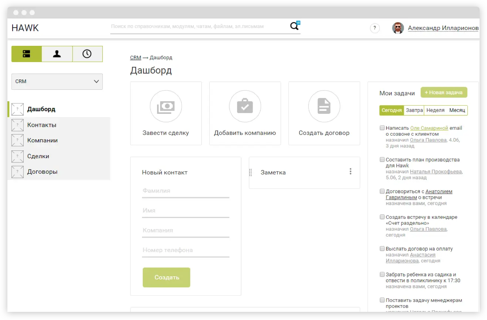This screenshot has height=320, width=487.
Task: Select the Завтра tasks tab
Action: pyautogui.click(x=414, y=110)
